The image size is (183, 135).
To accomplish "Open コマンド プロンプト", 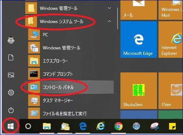I will click(x=71, y=74).
